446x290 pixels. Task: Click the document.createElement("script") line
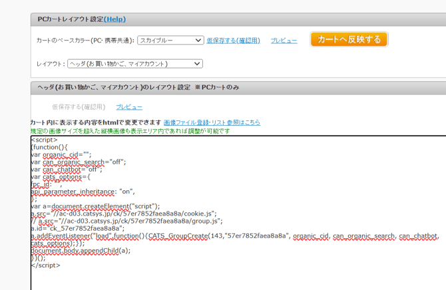tap(95, 206)
